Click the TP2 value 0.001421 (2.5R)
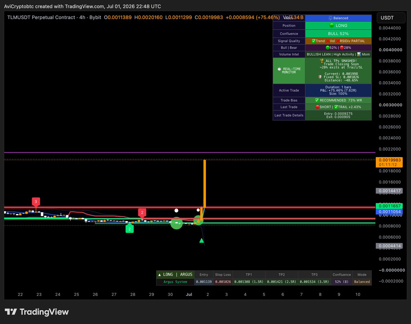The width and height of the screenshot is (411, 324). coord(282,282)
